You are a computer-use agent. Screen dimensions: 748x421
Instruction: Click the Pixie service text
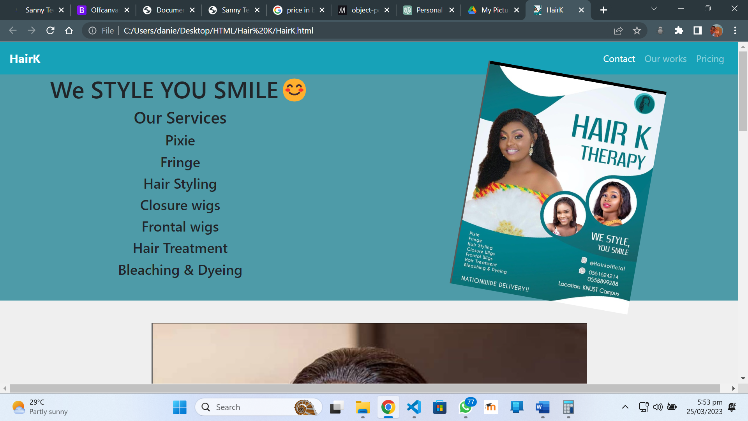point(180,141)
